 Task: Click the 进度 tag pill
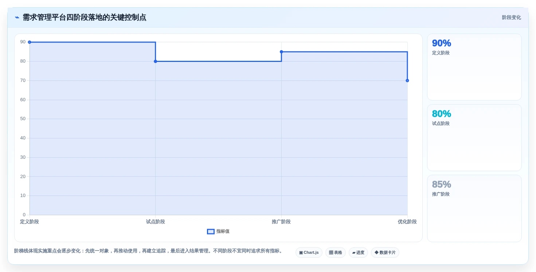[x=358, y=253]
